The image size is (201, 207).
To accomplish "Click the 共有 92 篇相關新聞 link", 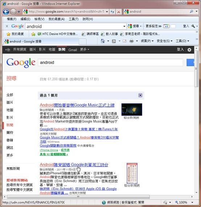I will coord(54,154).
